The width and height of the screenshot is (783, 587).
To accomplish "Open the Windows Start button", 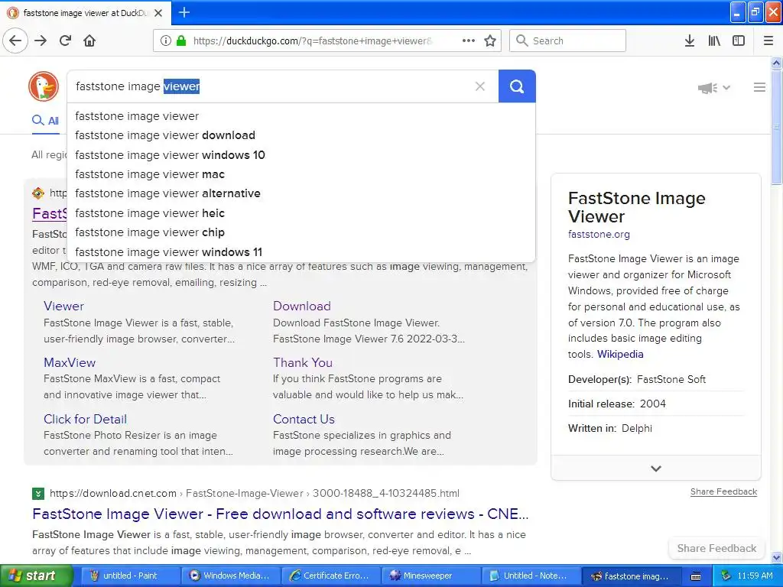I will click(36, 576).
